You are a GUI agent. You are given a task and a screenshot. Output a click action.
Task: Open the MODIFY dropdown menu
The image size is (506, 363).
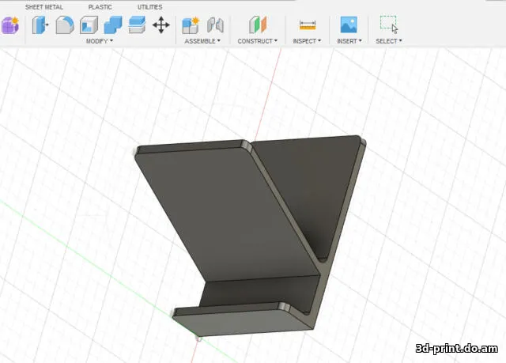click(x=100, y=41)
